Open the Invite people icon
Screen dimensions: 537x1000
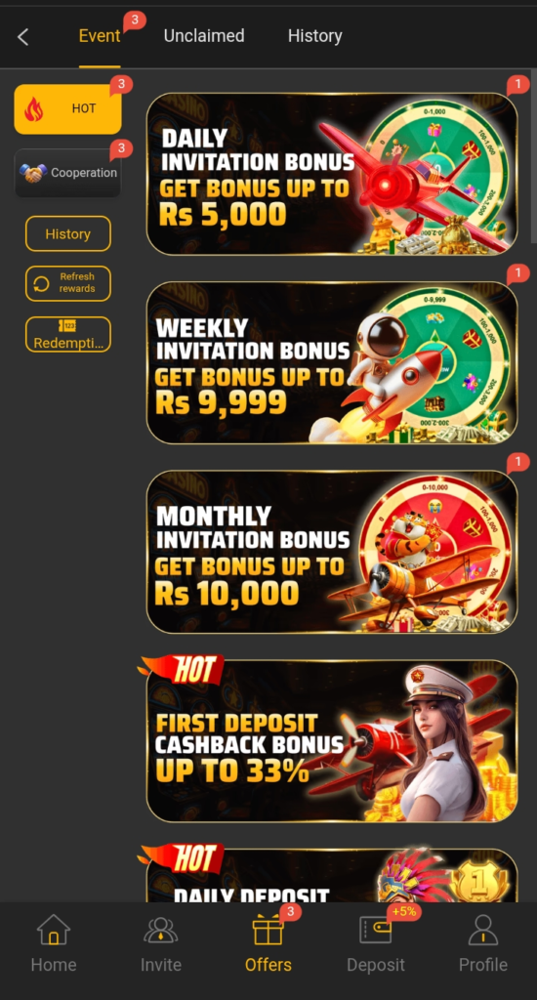[x=161, y=930]
